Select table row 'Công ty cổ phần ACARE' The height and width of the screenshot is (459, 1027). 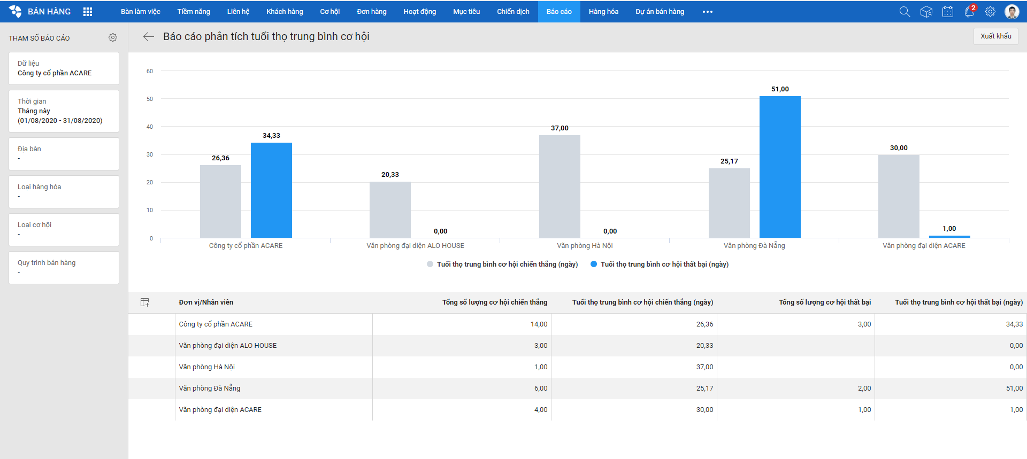pos(578,324)
